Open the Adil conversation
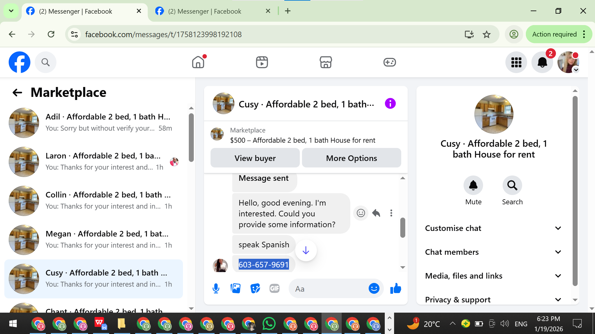This screenshot has height=334, width=595. [94, 123]
